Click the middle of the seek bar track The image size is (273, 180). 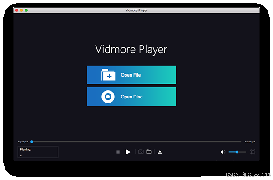[x=136, y=142]
